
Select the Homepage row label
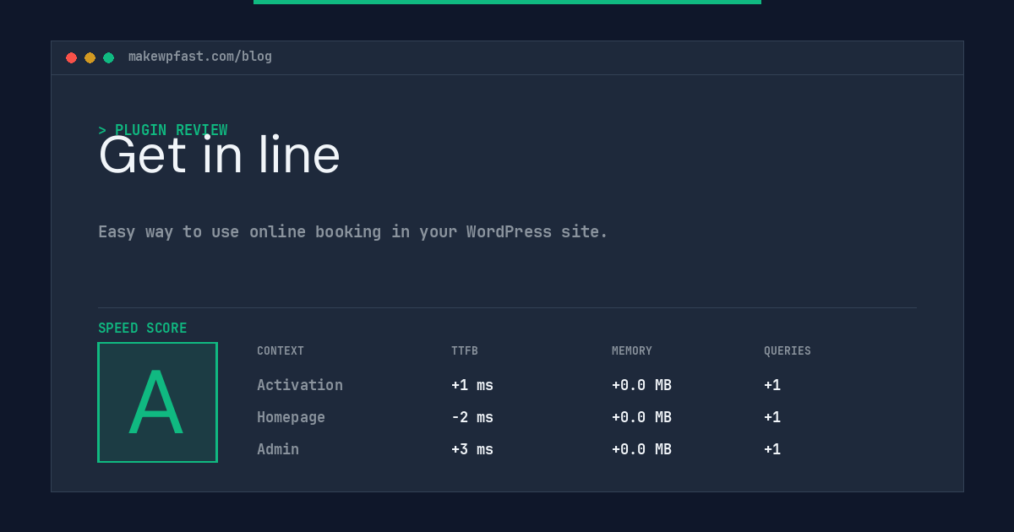tap(291, 417)
